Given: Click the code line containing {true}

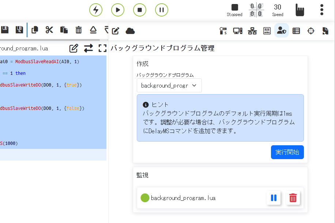Looking at the screenshot, I should (x=53, y=85).
